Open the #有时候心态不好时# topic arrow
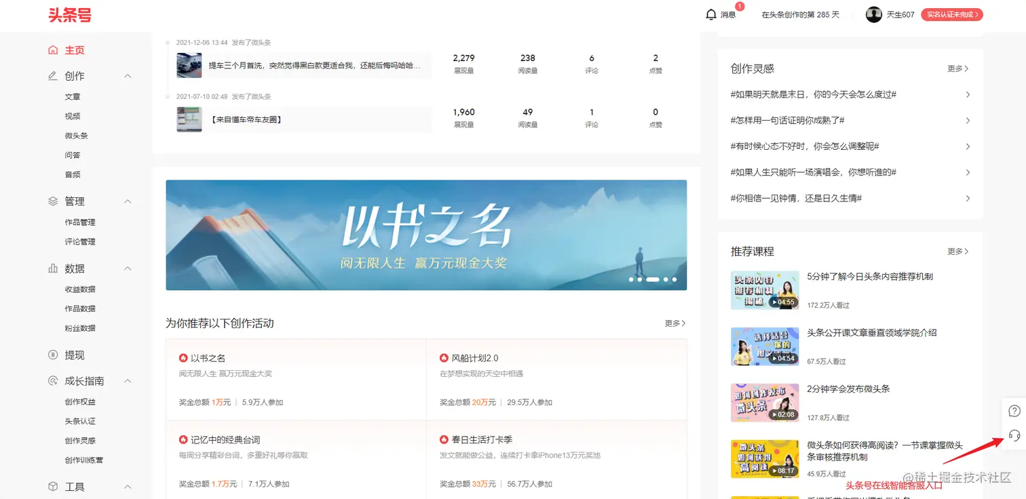This screenshot has width=1026, height=499. coord(968,146)
